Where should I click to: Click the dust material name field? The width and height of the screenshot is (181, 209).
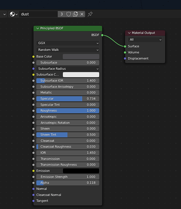38,14
